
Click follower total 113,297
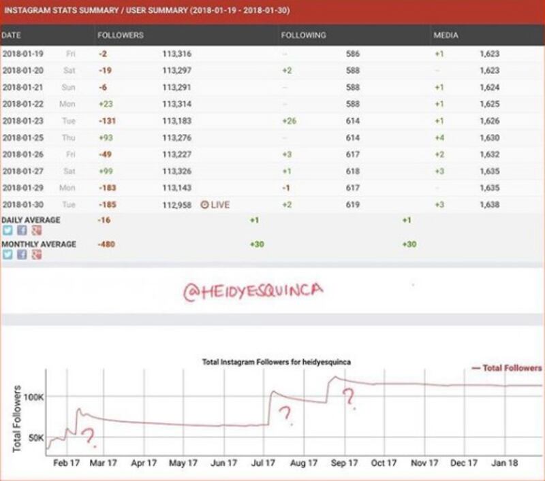(x=177, y=71)
